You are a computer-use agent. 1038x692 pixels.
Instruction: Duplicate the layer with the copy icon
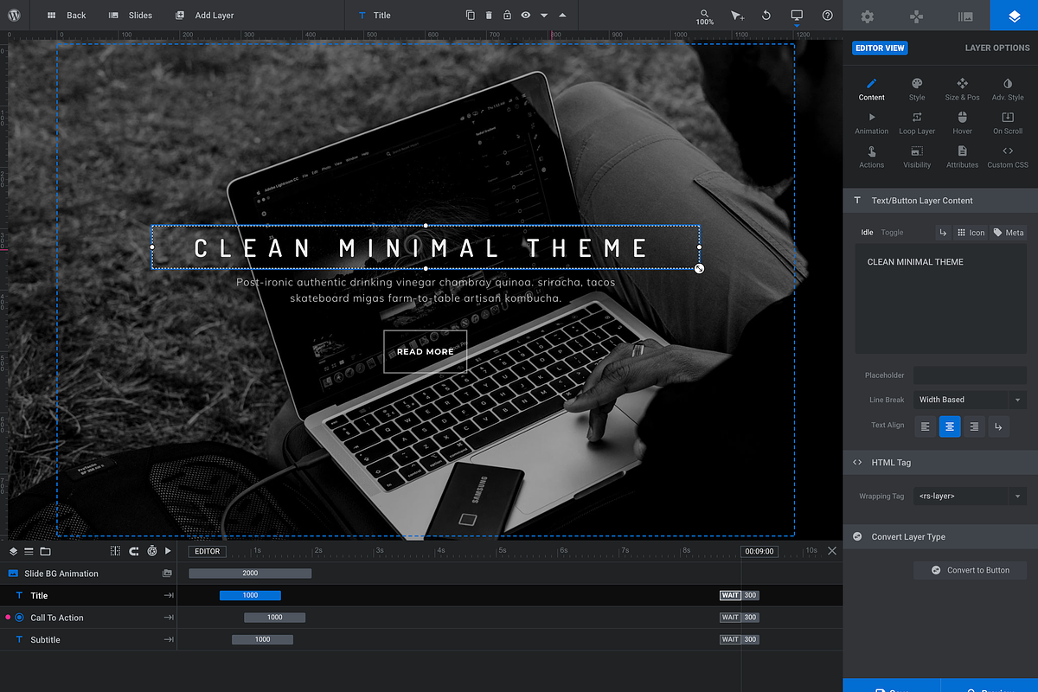point(471,16)
